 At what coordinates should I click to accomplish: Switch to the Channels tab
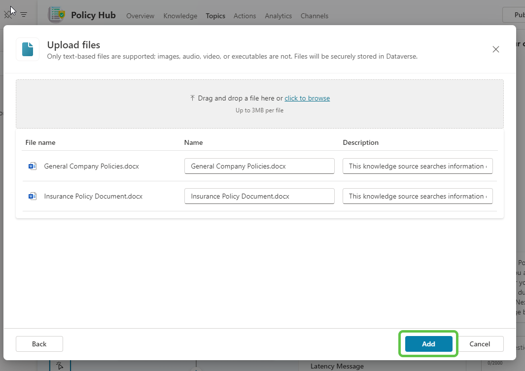tap(314, 16)
